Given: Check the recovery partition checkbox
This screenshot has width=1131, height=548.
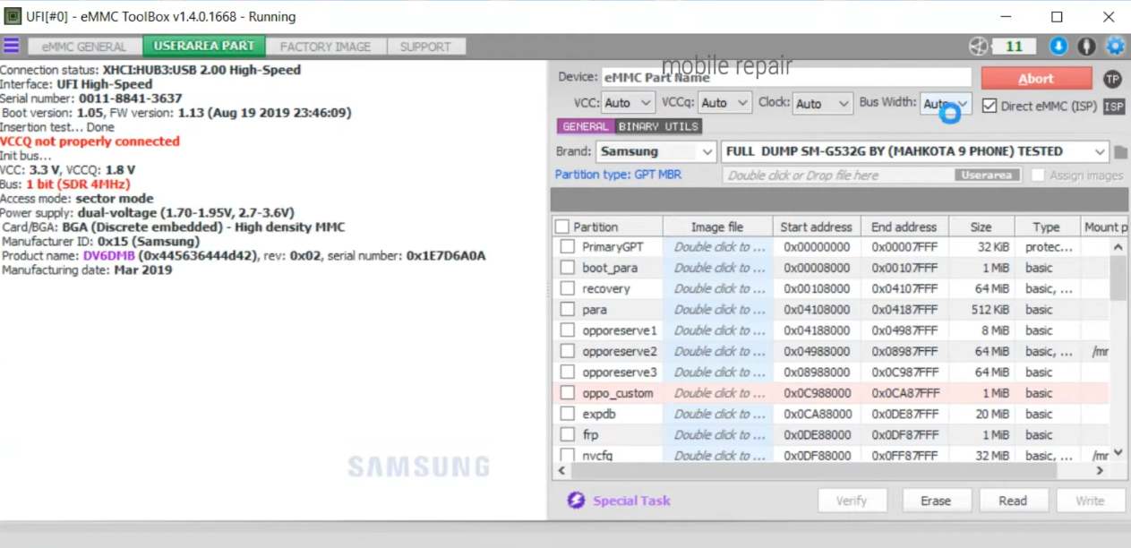Looking at the screenshot, I should (x=567, y=288).
